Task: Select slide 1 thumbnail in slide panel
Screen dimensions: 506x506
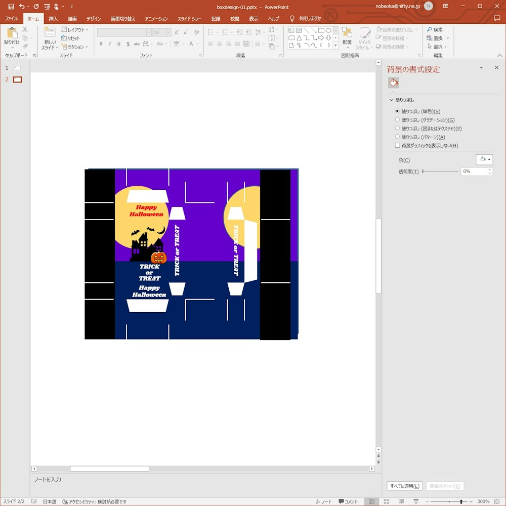Action: pyautogui.click(x=17, y=68)
